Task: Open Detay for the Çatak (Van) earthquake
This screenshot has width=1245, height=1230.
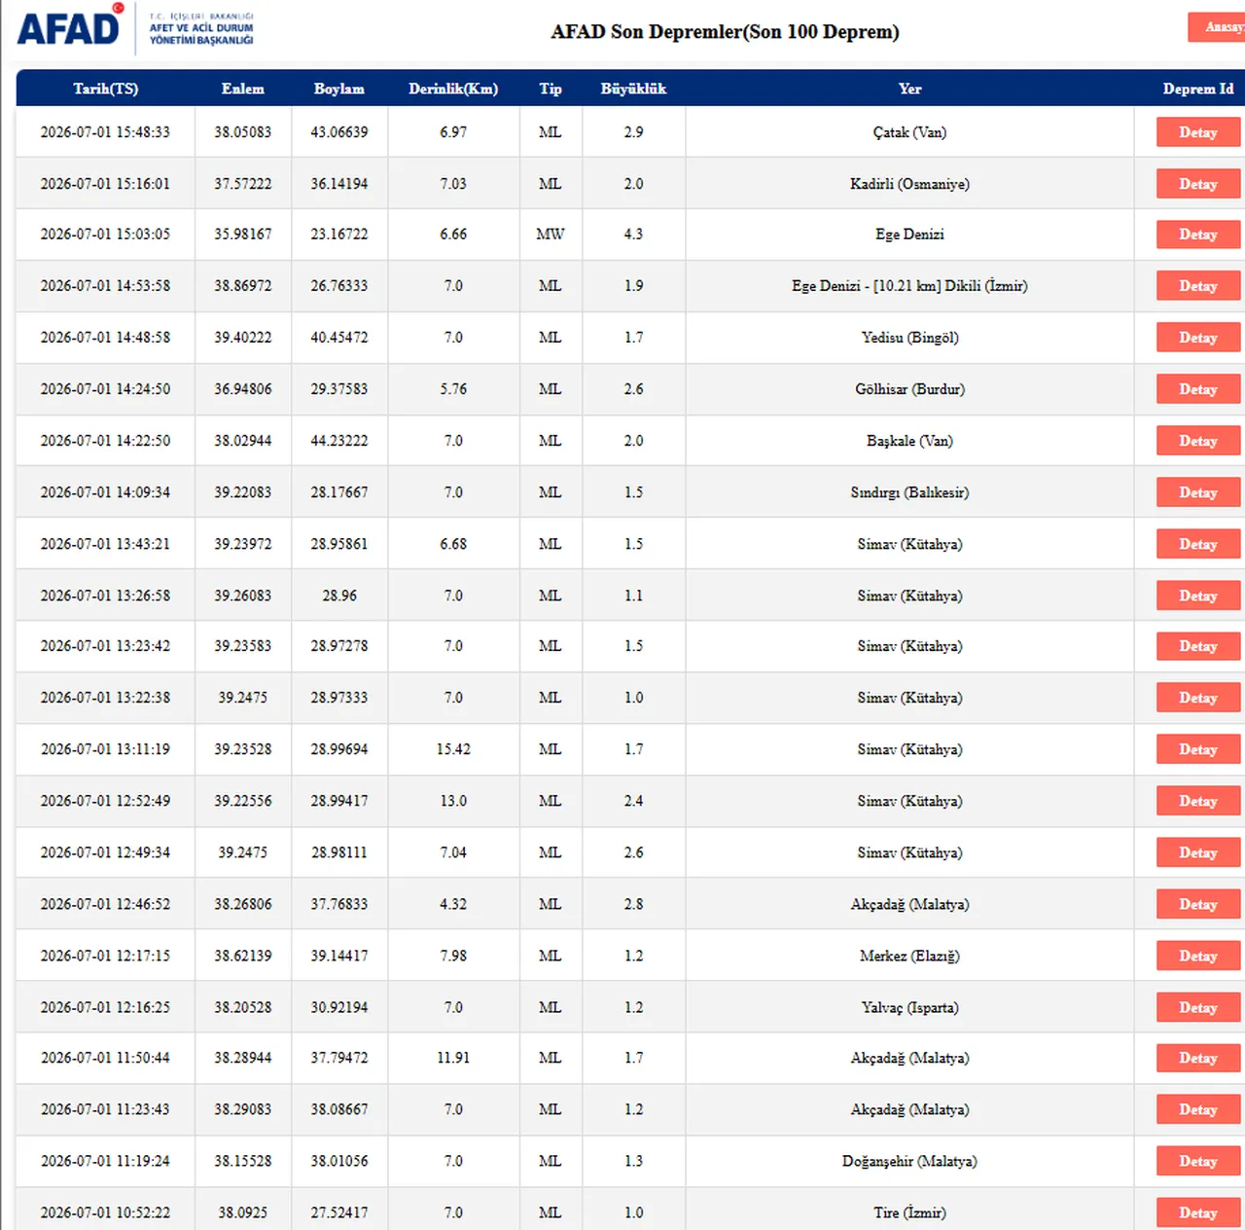Action: coord(1198,132)
